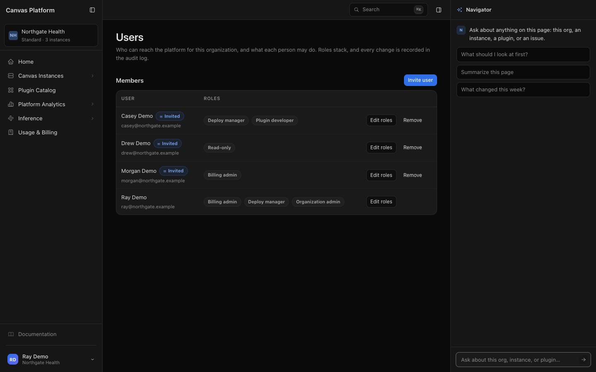
Task: Click the Search field in top bar
Action: pyautogui.click(x=388, y=10)
